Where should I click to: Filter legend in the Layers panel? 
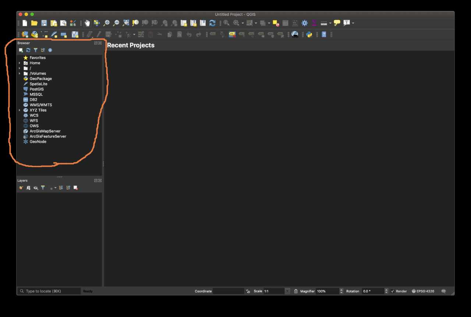click(x=43, y=188)
